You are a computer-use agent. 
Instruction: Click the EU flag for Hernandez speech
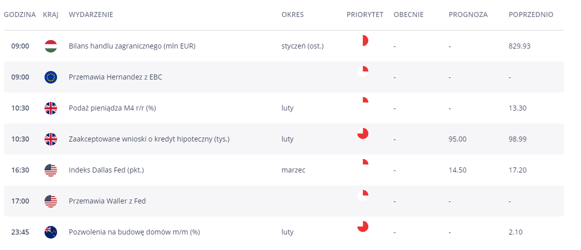point(51,77)
